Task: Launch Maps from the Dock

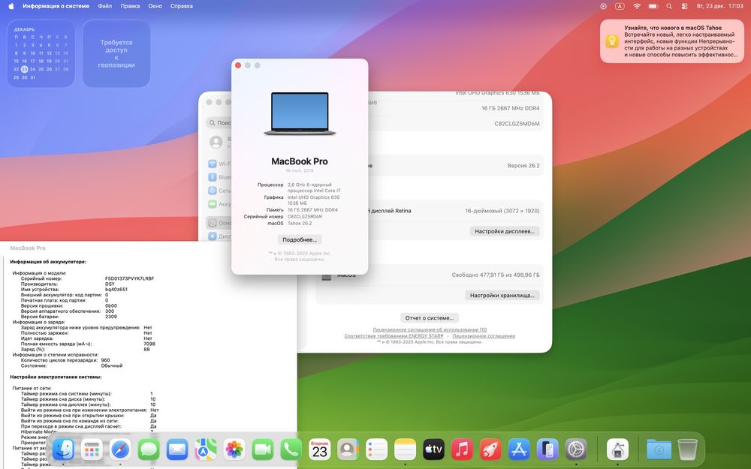Action: pyautogui.click(x=206, y=449)
